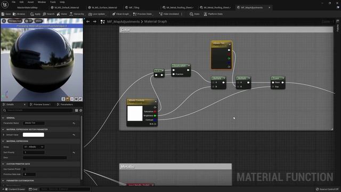Edit the Sort Priority field
Image resolution: width=341 pixels, height=192 pixels.
coord(34,153)
